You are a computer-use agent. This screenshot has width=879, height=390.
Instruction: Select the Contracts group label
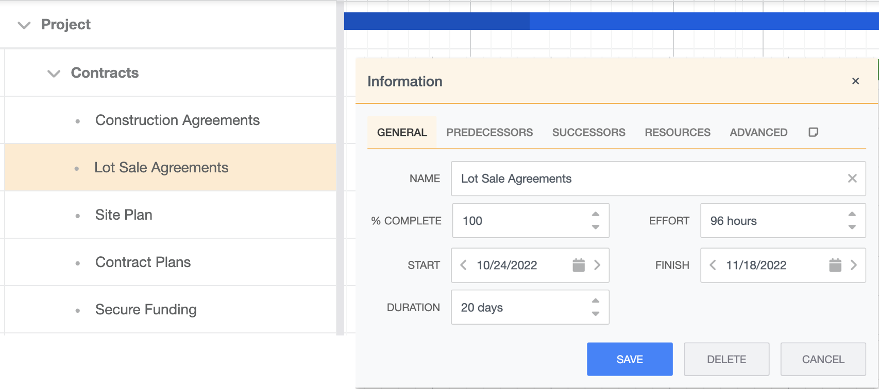[105, 73]
